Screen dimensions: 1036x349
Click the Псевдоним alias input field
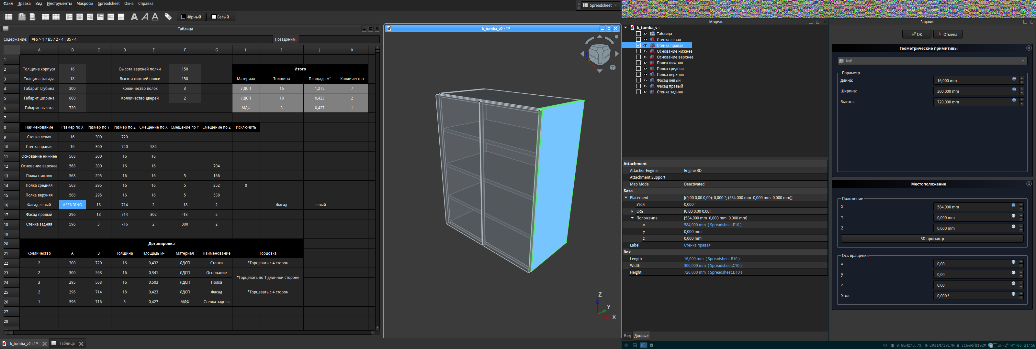point(339,39)
